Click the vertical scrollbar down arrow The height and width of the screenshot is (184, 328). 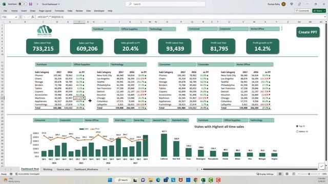(x=326, y=166)
